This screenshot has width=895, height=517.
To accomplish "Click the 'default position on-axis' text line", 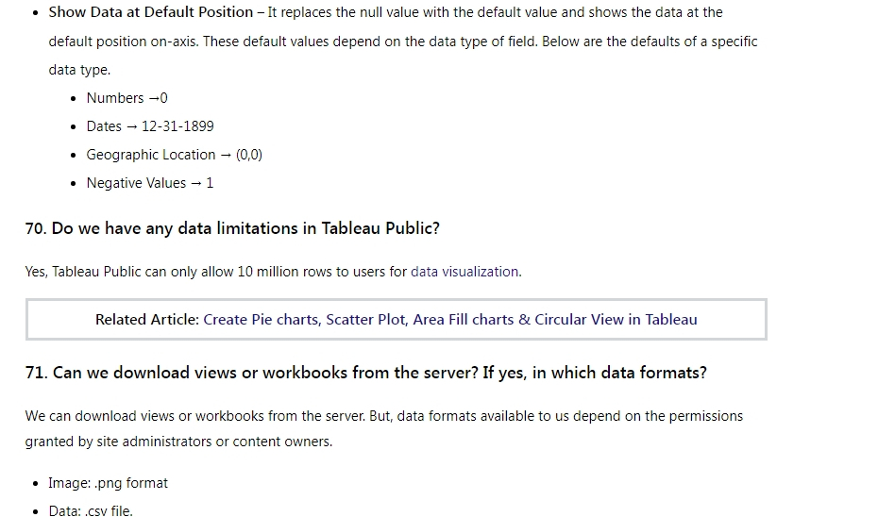I will point(403,42).
